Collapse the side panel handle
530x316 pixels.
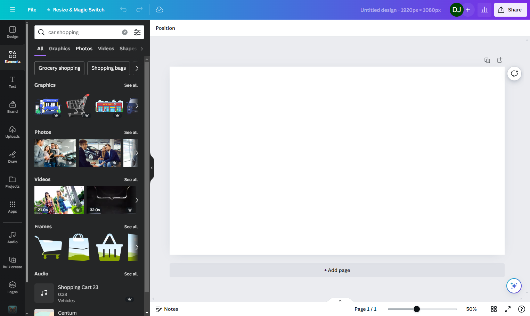(152, 168)
